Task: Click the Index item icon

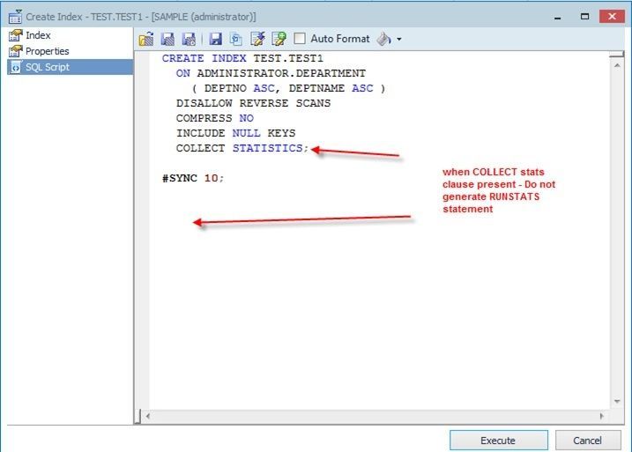Action: pos(15,35)
